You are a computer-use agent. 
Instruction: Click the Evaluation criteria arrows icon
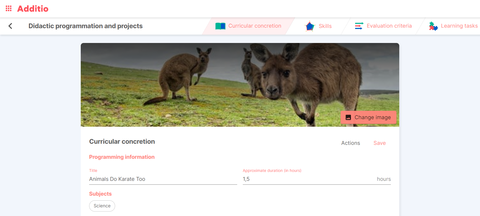tap(359, 26)
